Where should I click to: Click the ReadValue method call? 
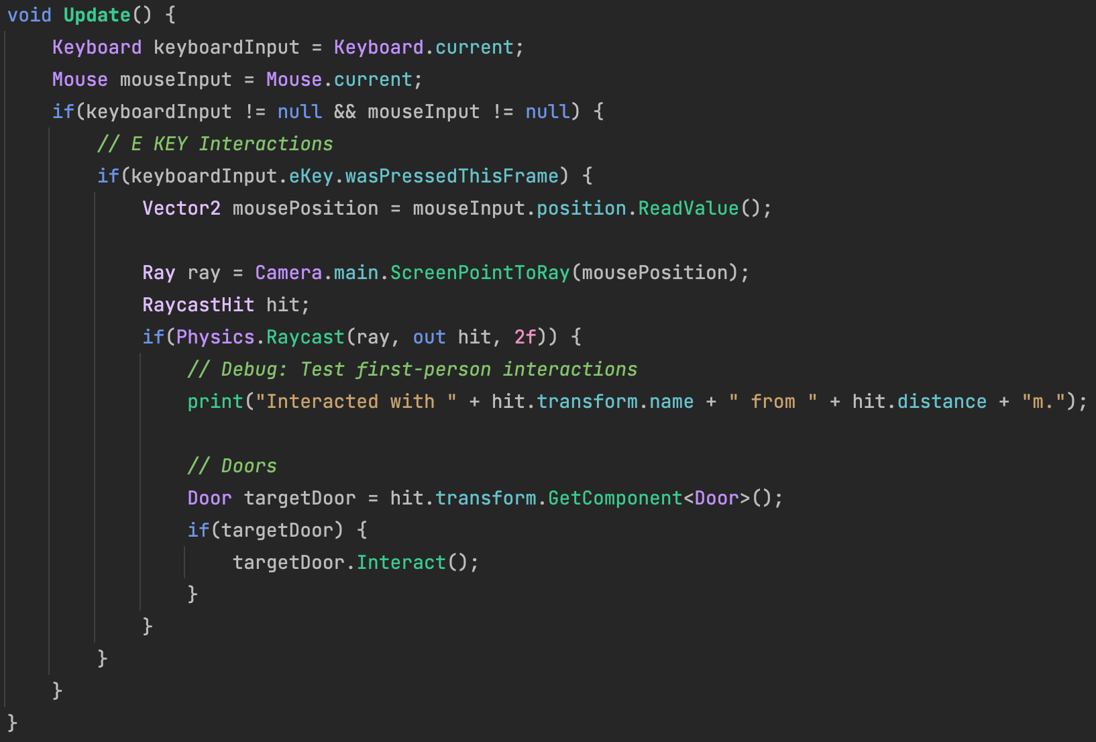coord(688,208)
